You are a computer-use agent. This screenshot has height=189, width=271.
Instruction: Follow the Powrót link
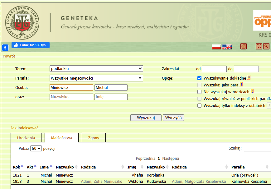click(x=9, y=56)
